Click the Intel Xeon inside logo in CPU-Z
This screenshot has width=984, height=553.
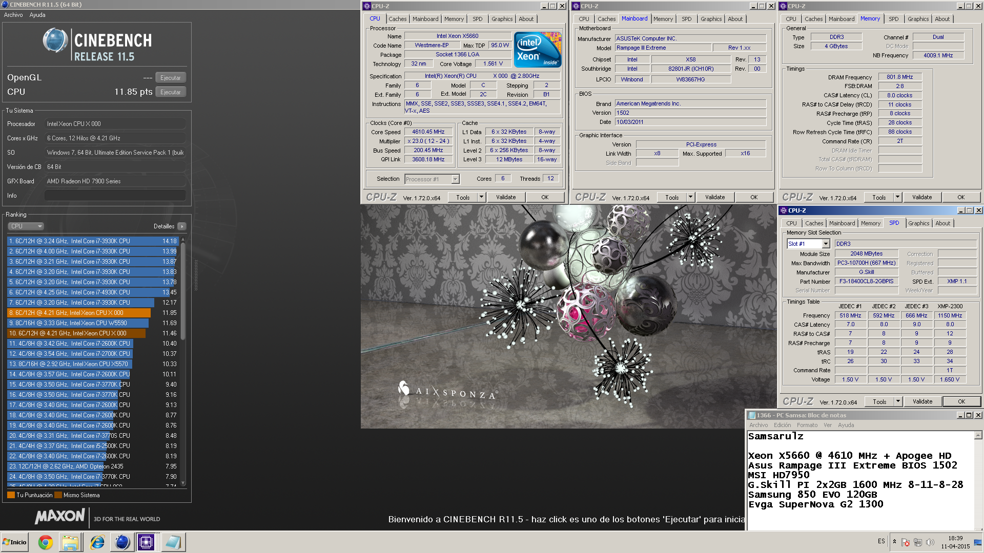[538, 50]
